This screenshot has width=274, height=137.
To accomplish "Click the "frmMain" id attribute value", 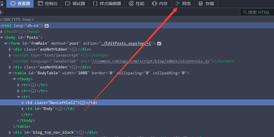I will click(39, 44).
